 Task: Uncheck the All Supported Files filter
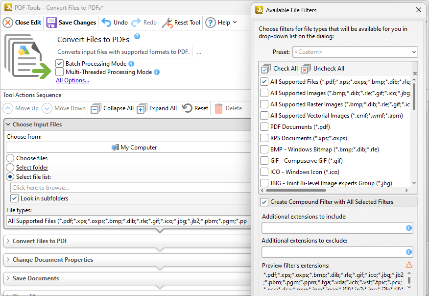[x=264, y=82]
